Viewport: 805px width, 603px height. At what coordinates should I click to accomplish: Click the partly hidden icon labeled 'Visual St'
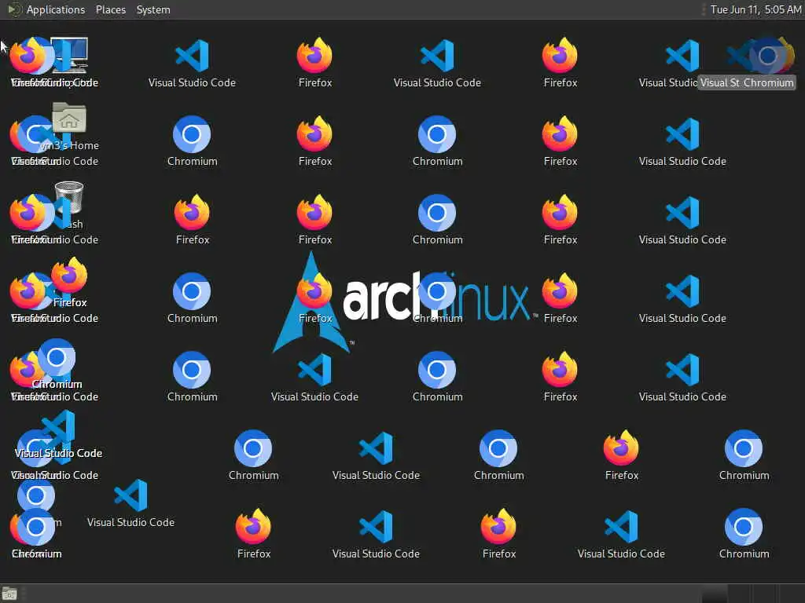click(738, 56)
